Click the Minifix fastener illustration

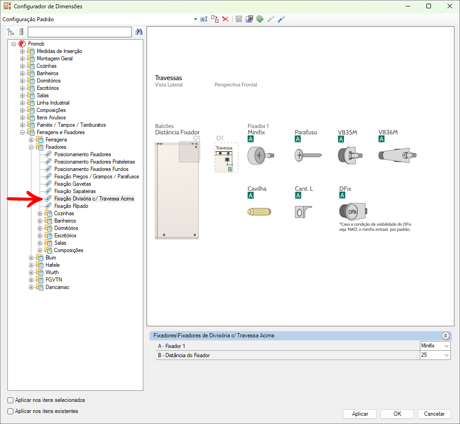[261, 155]
